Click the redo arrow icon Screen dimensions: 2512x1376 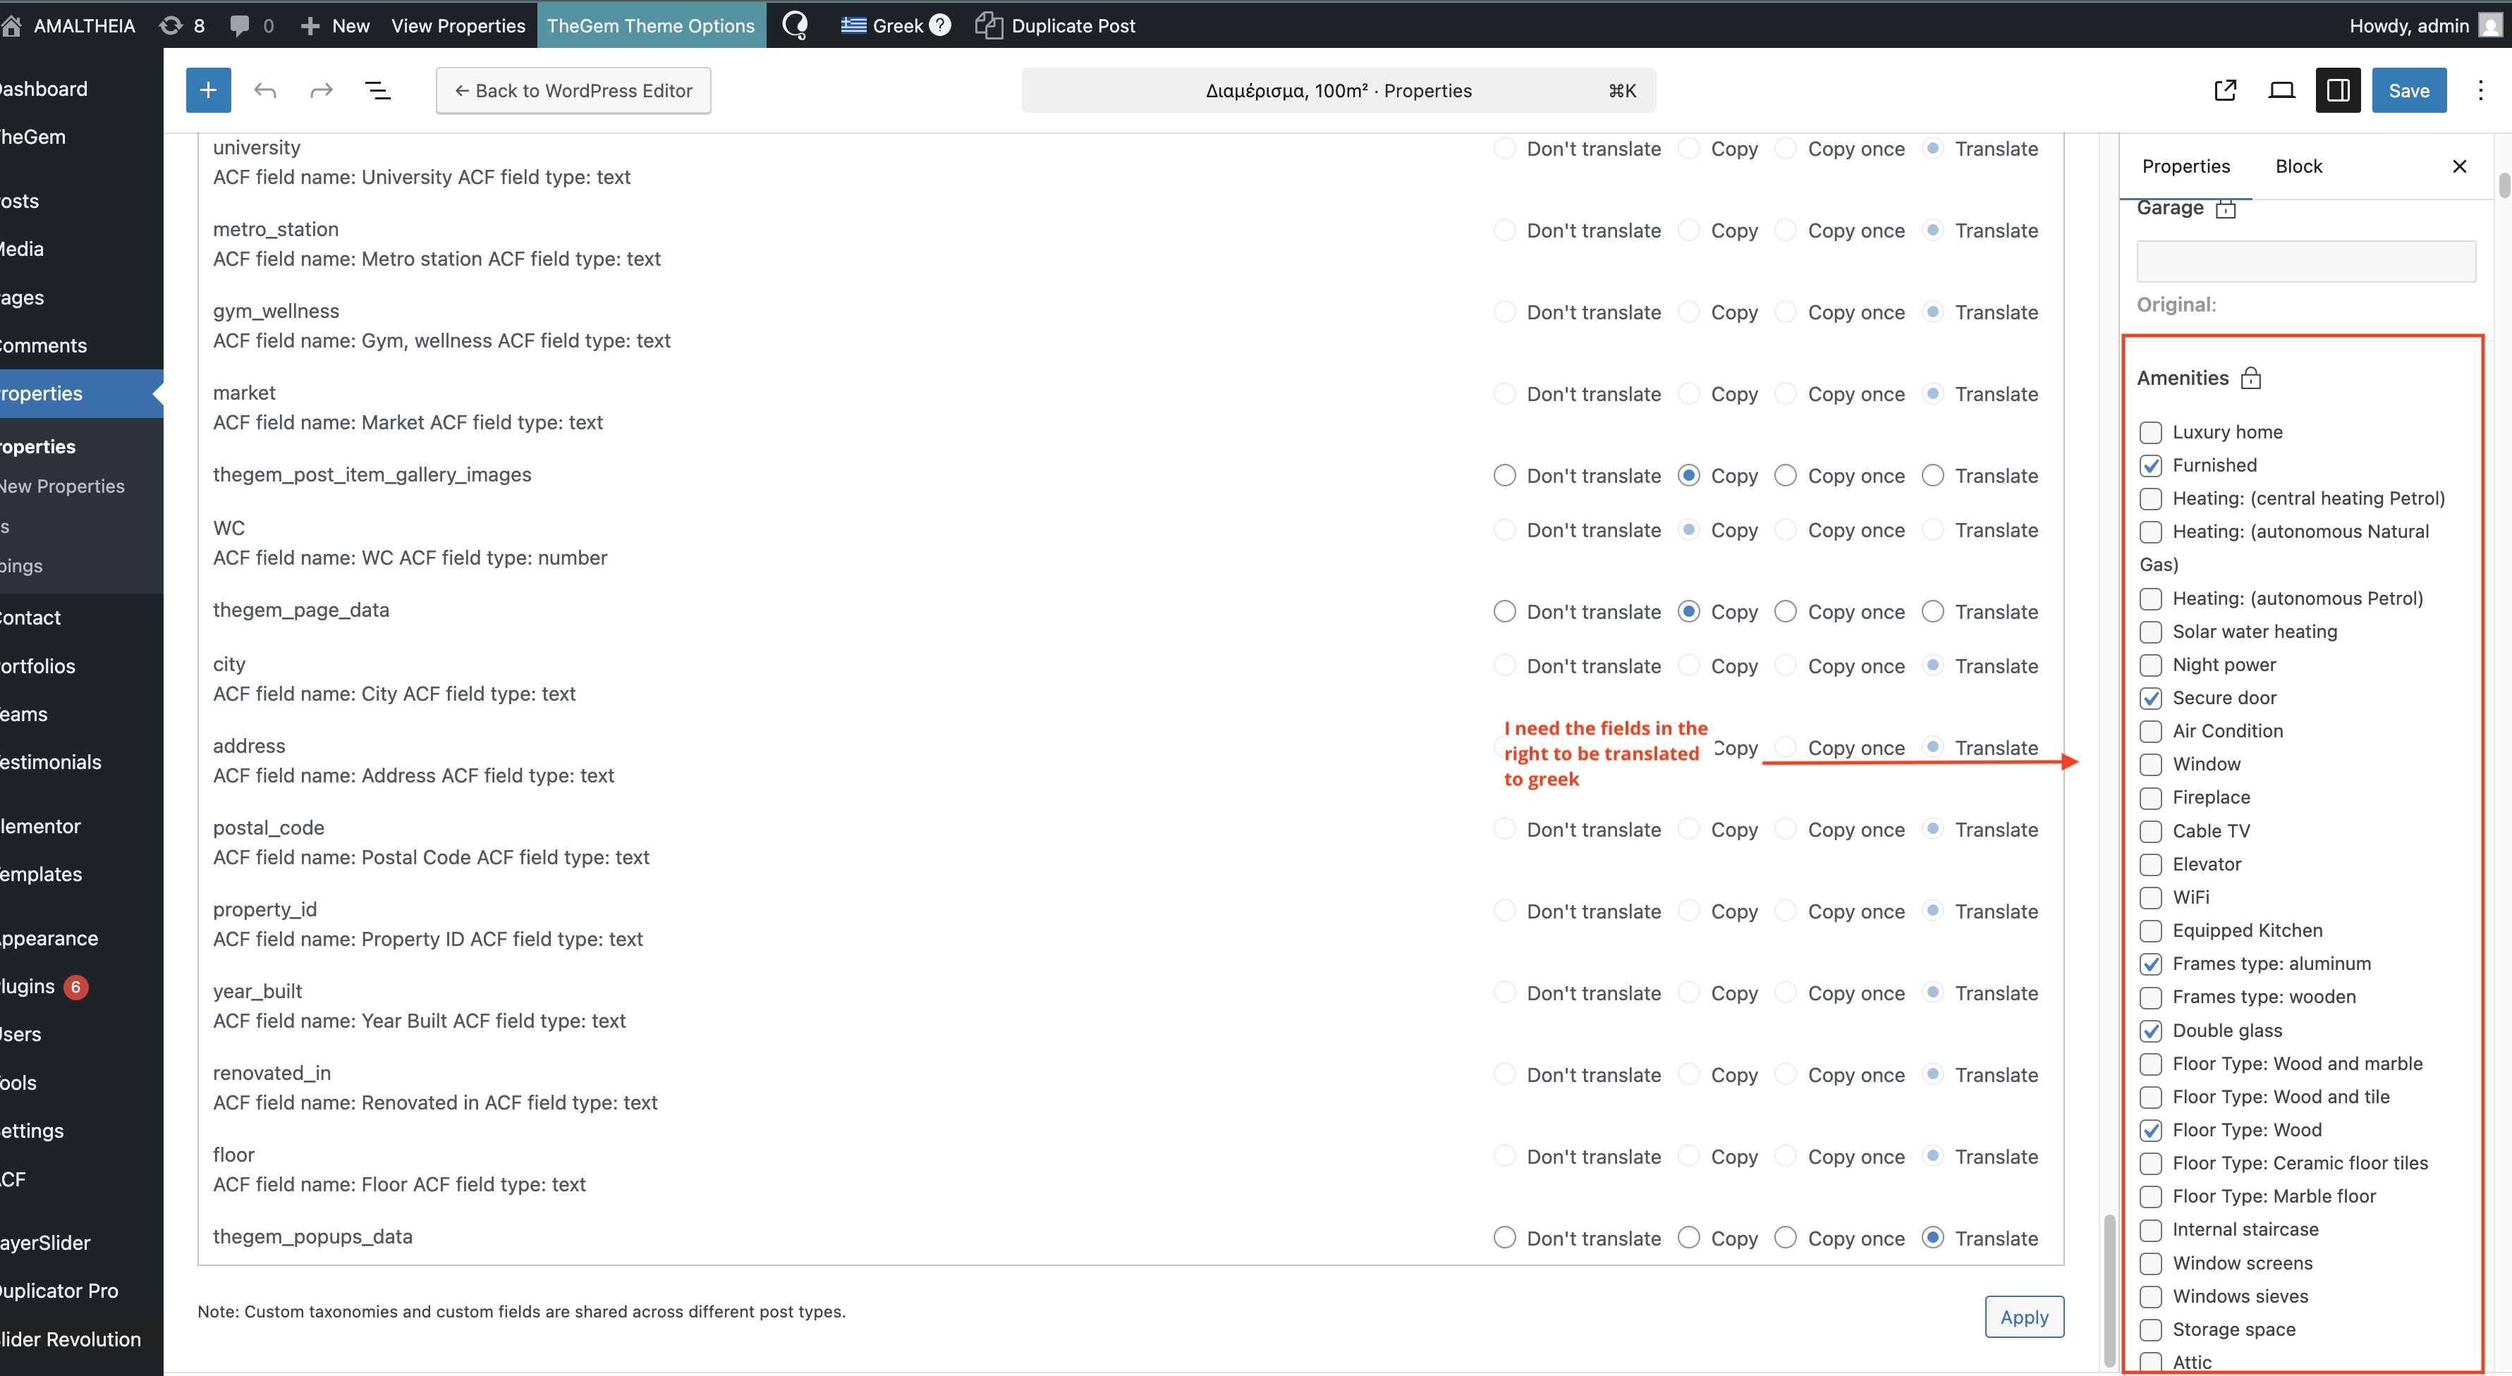321,91
